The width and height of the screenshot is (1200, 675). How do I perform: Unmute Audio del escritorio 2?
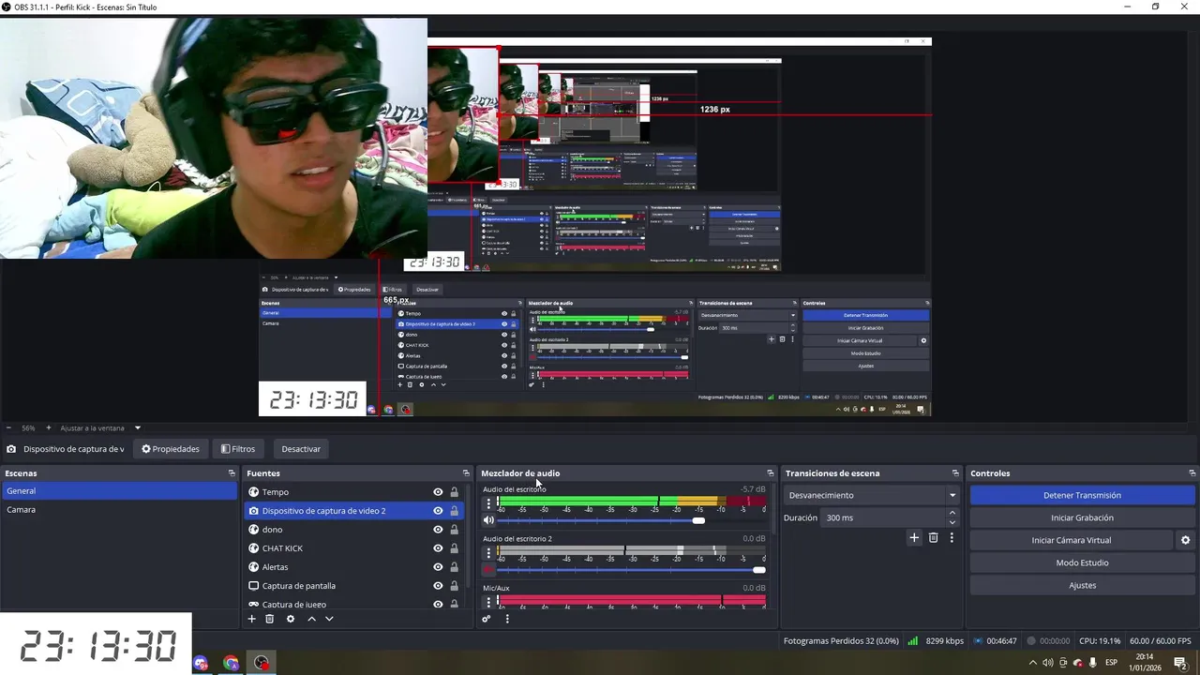pos(488,569)
